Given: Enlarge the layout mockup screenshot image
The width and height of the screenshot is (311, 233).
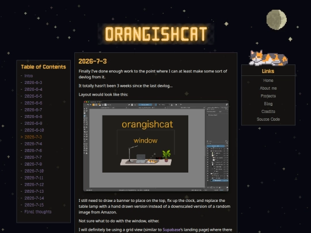Looking at the screenshot, I should tap(156, 146).
